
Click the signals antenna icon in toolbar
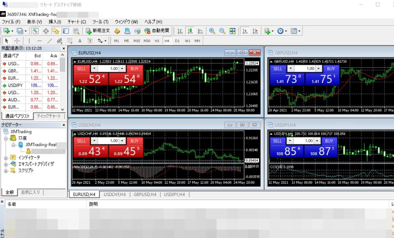[x=137, y=31]
